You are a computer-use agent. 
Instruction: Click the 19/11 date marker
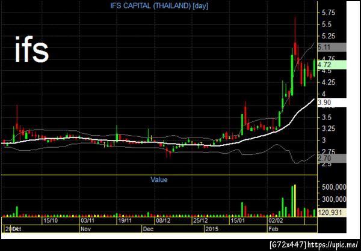coord(125,221)
